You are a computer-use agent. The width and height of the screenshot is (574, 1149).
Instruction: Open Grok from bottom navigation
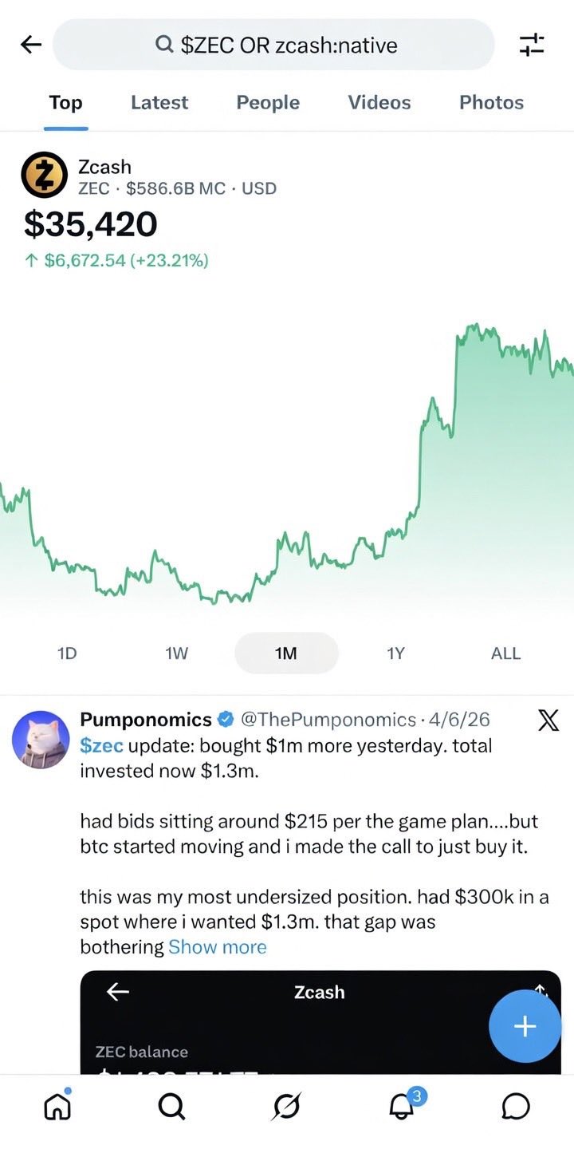(286, 1106)
